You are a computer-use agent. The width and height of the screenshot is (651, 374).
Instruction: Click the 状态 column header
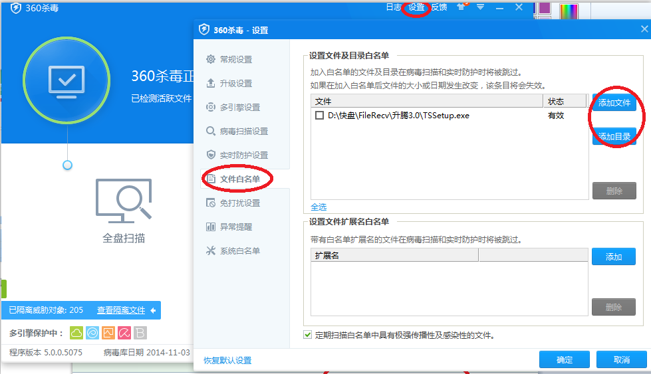pos(565,102)
